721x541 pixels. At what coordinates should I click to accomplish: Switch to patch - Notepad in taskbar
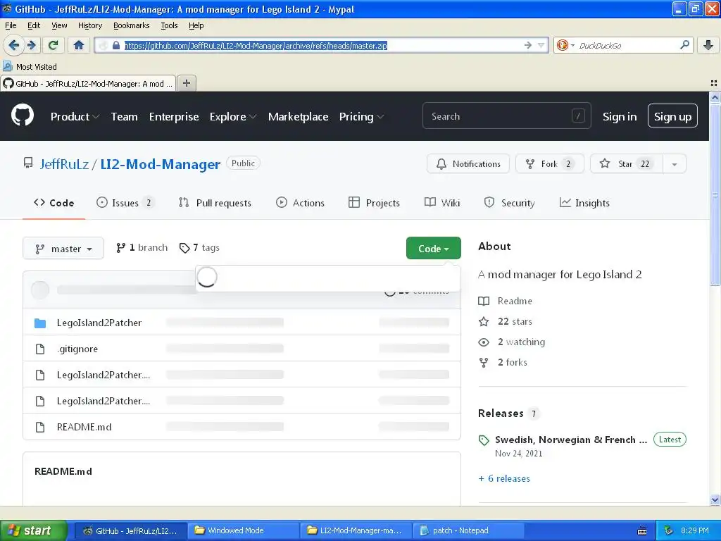pyautogui.click(x=468, y=530)
